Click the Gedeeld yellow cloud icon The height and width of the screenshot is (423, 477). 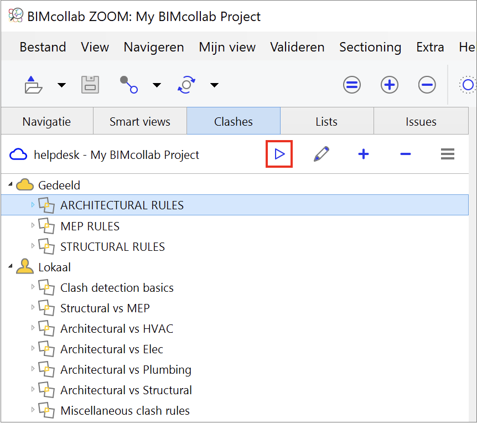pyautogui.click(x=25, y=185)
